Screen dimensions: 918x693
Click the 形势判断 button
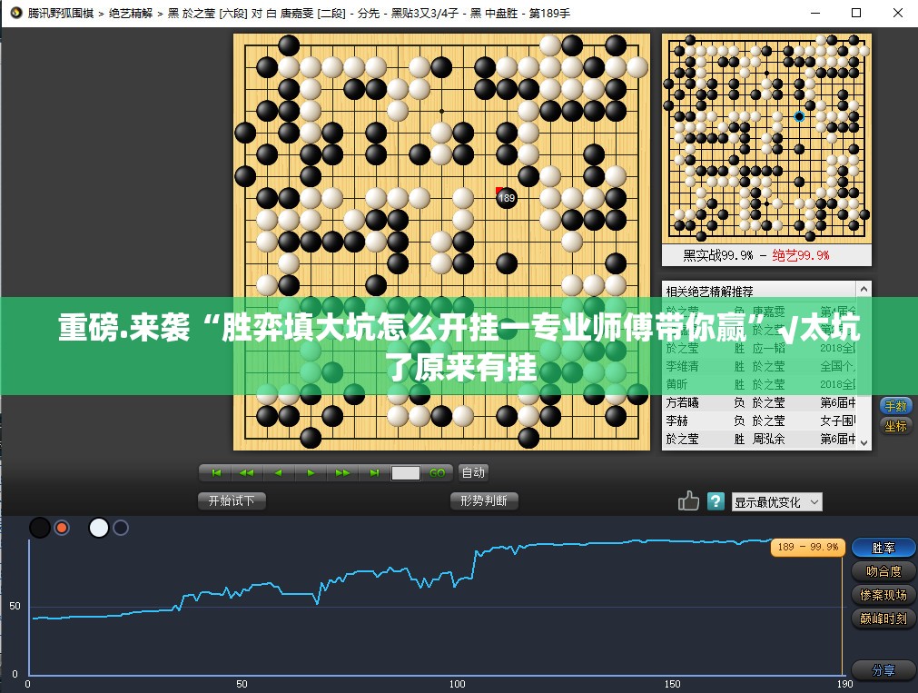coord(484,500)
